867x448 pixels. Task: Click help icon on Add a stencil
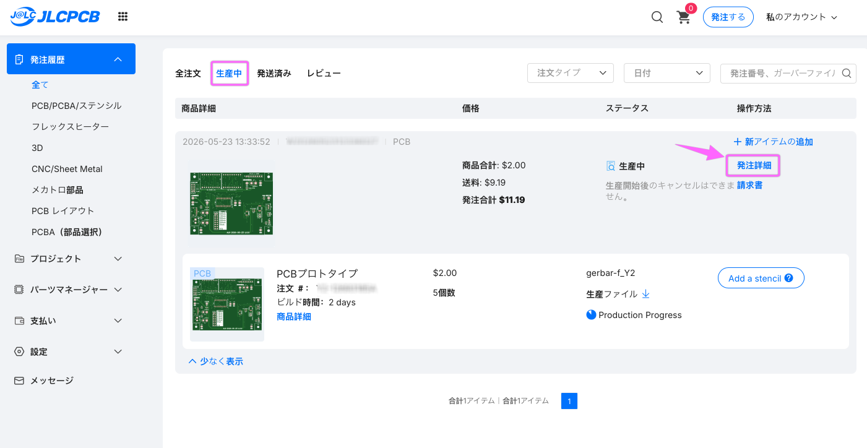[x=789, y=278]
